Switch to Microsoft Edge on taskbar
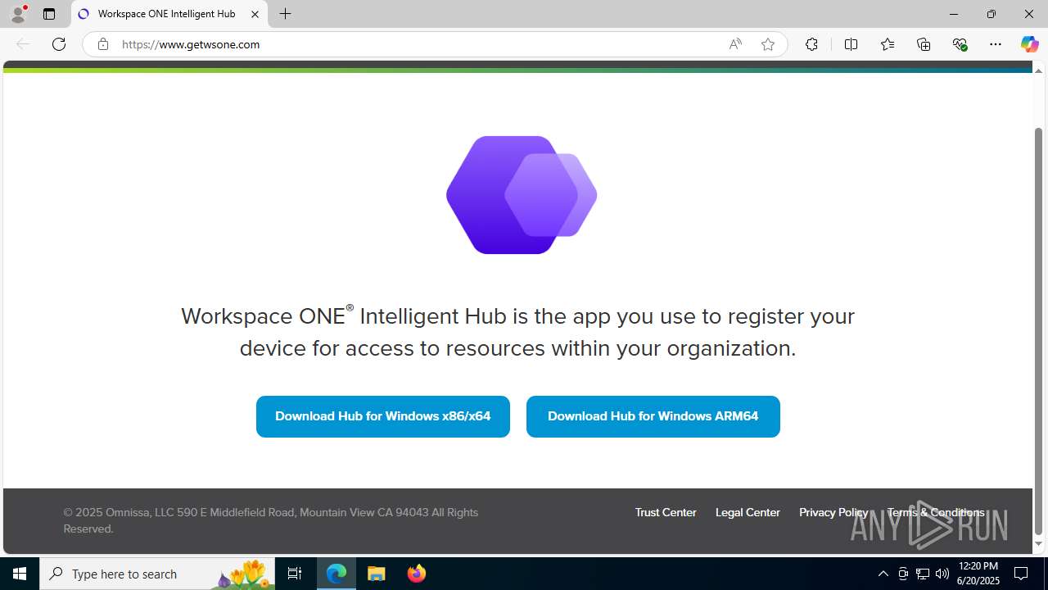1048x590 pixels. 337,574
